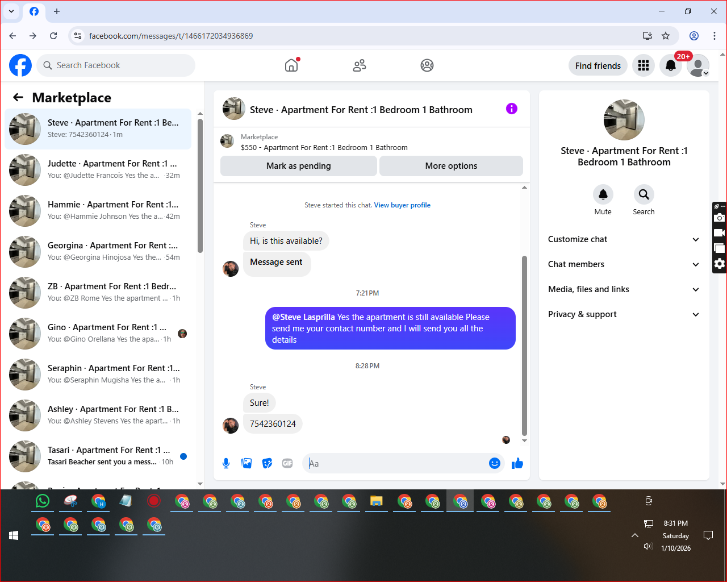Choose a GIF icon

coord(287,463)
